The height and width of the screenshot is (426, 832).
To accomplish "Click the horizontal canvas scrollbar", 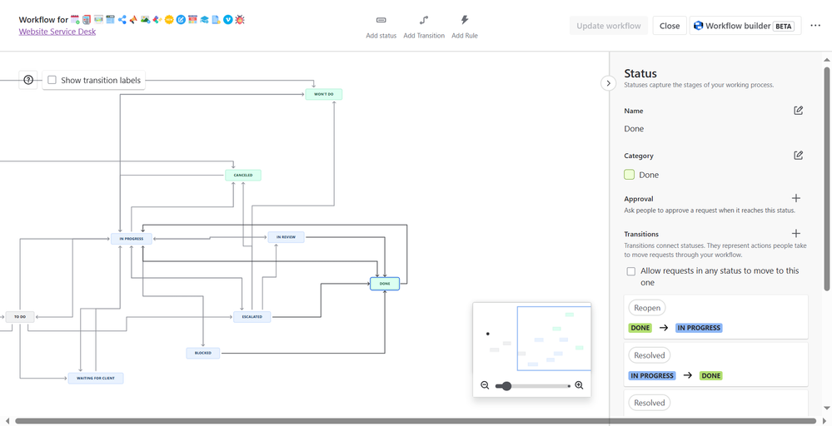I will 416,421.
